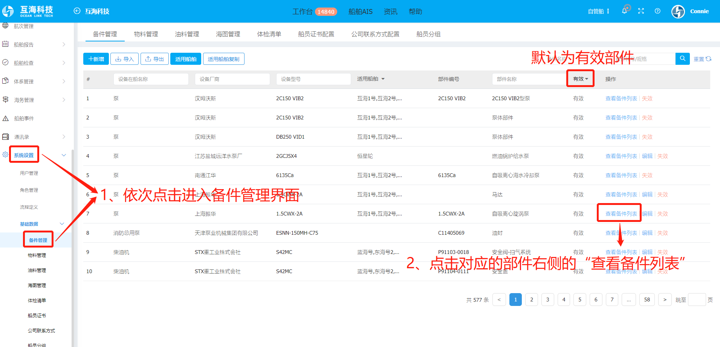This screenshot has height=347, width=720.
Task: Open 船舶报告 sidebar icon
Action: pos(5,44)
